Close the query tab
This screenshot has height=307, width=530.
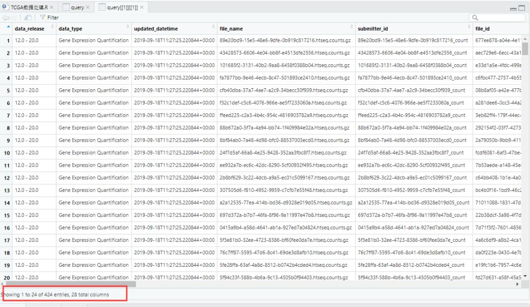click(88, 7)
